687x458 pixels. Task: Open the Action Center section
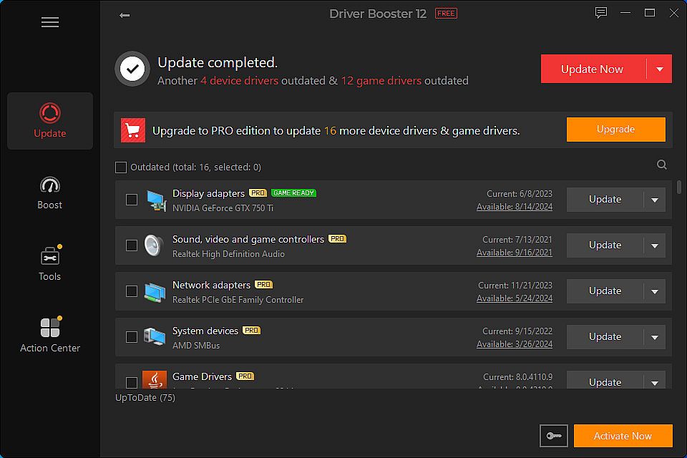[50, 335]
